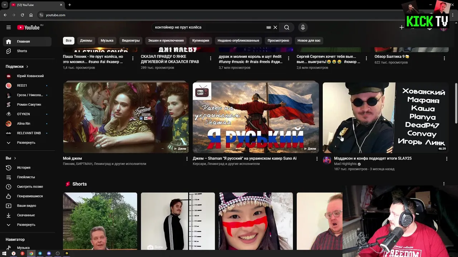Select the Кулинария filter chip
The image size is (458, 257).
click(x=200, y=40)
